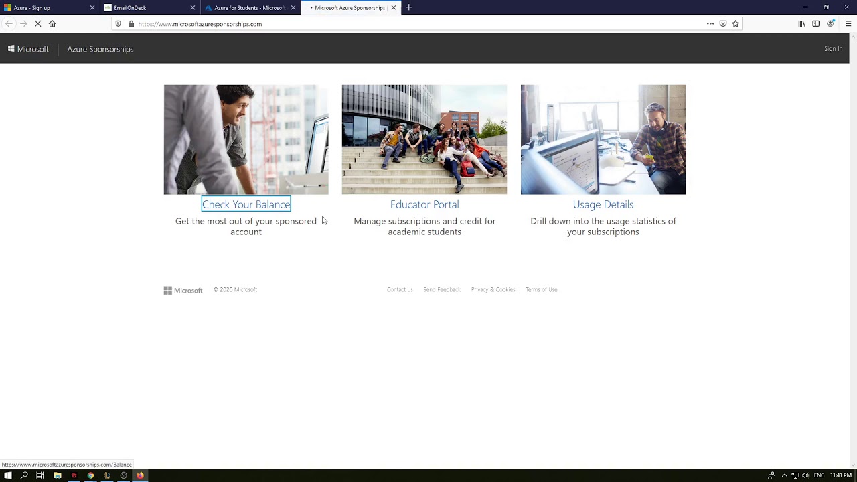Open the page actions three-dot menu
Screen dimensions: 857x482
coord(710,24)
